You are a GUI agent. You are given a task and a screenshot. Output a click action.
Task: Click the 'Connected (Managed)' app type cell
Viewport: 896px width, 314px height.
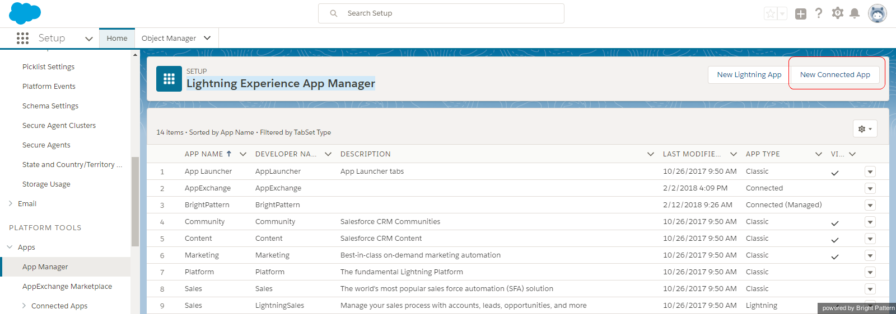(x=783, y=205)
